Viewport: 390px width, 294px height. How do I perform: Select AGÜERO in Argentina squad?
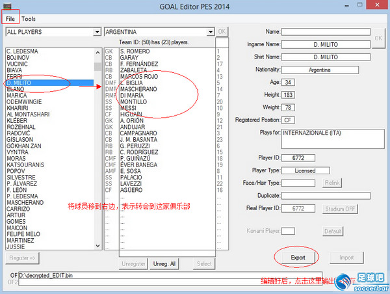coord(167,190)
